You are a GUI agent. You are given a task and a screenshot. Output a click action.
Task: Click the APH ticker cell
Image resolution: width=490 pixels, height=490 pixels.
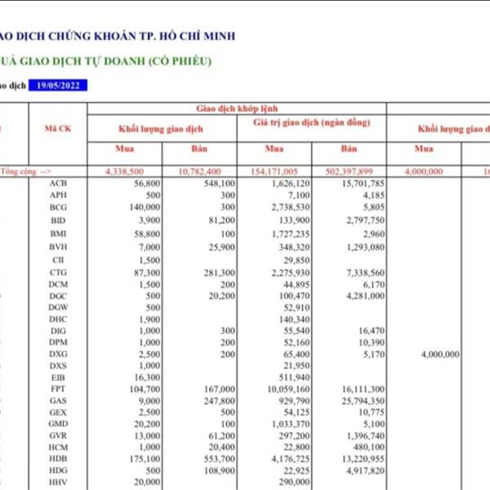[x=58, y=195]
